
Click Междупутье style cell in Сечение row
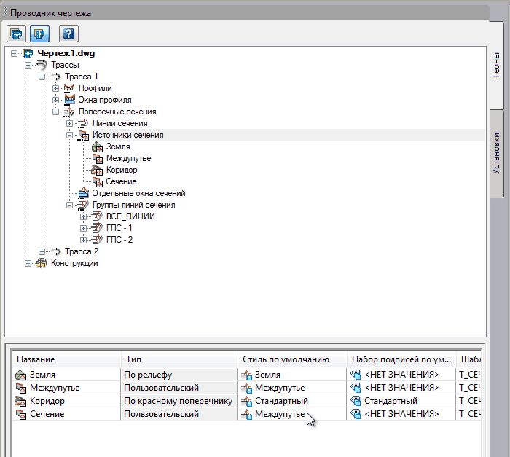[x=279, y=414]
